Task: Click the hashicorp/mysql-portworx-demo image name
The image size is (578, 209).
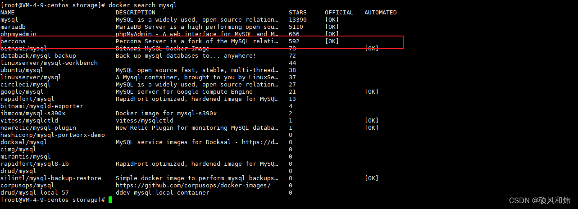Action: (x=53, y=135)
